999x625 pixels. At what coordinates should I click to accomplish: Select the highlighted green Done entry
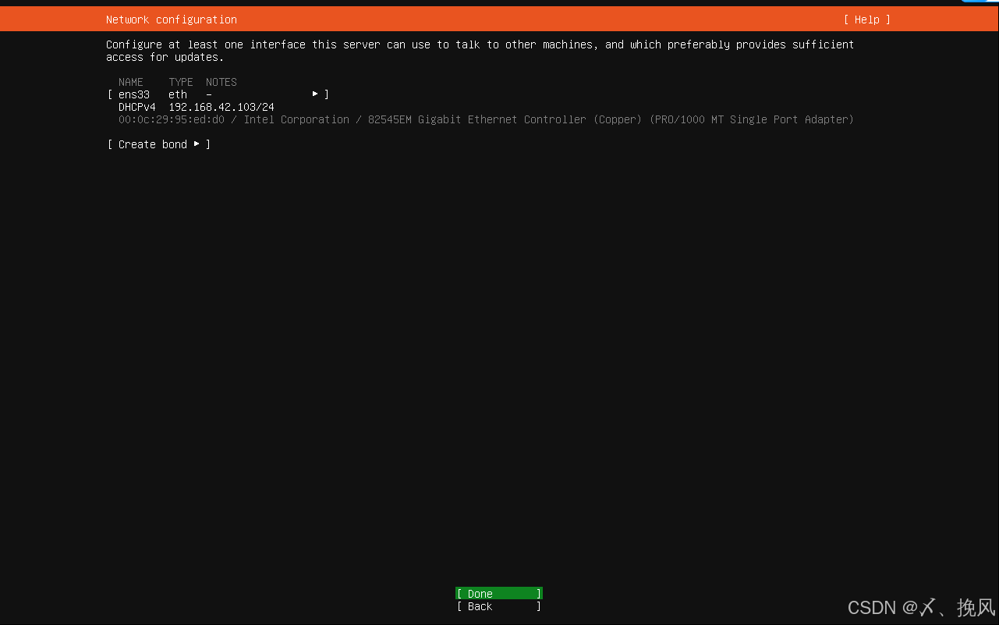point(498,593)
